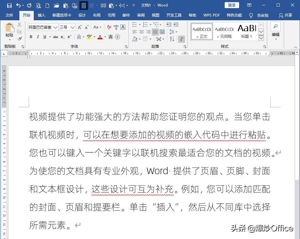Apply bold formatting with the B icon
Image resolution: width=300 pixels, height=239 pixels.
pos(31,37)
